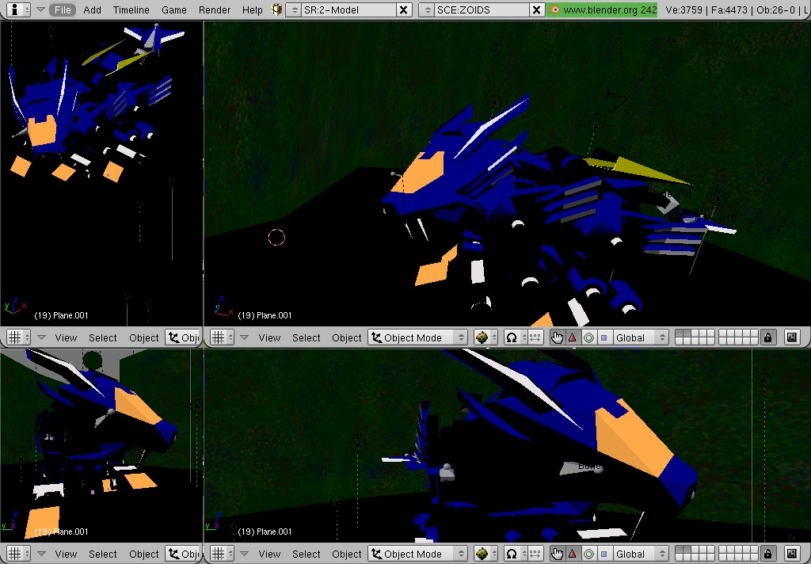Open the Object menu in bottom-right 3D view
The height and width of the screenshot is (564, 811).
pyautogui.click(x=347, y=554)
